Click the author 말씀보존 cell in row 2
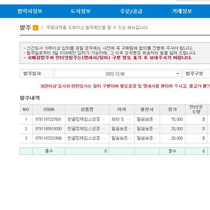The image size is (210, 210). pos(122,129)
